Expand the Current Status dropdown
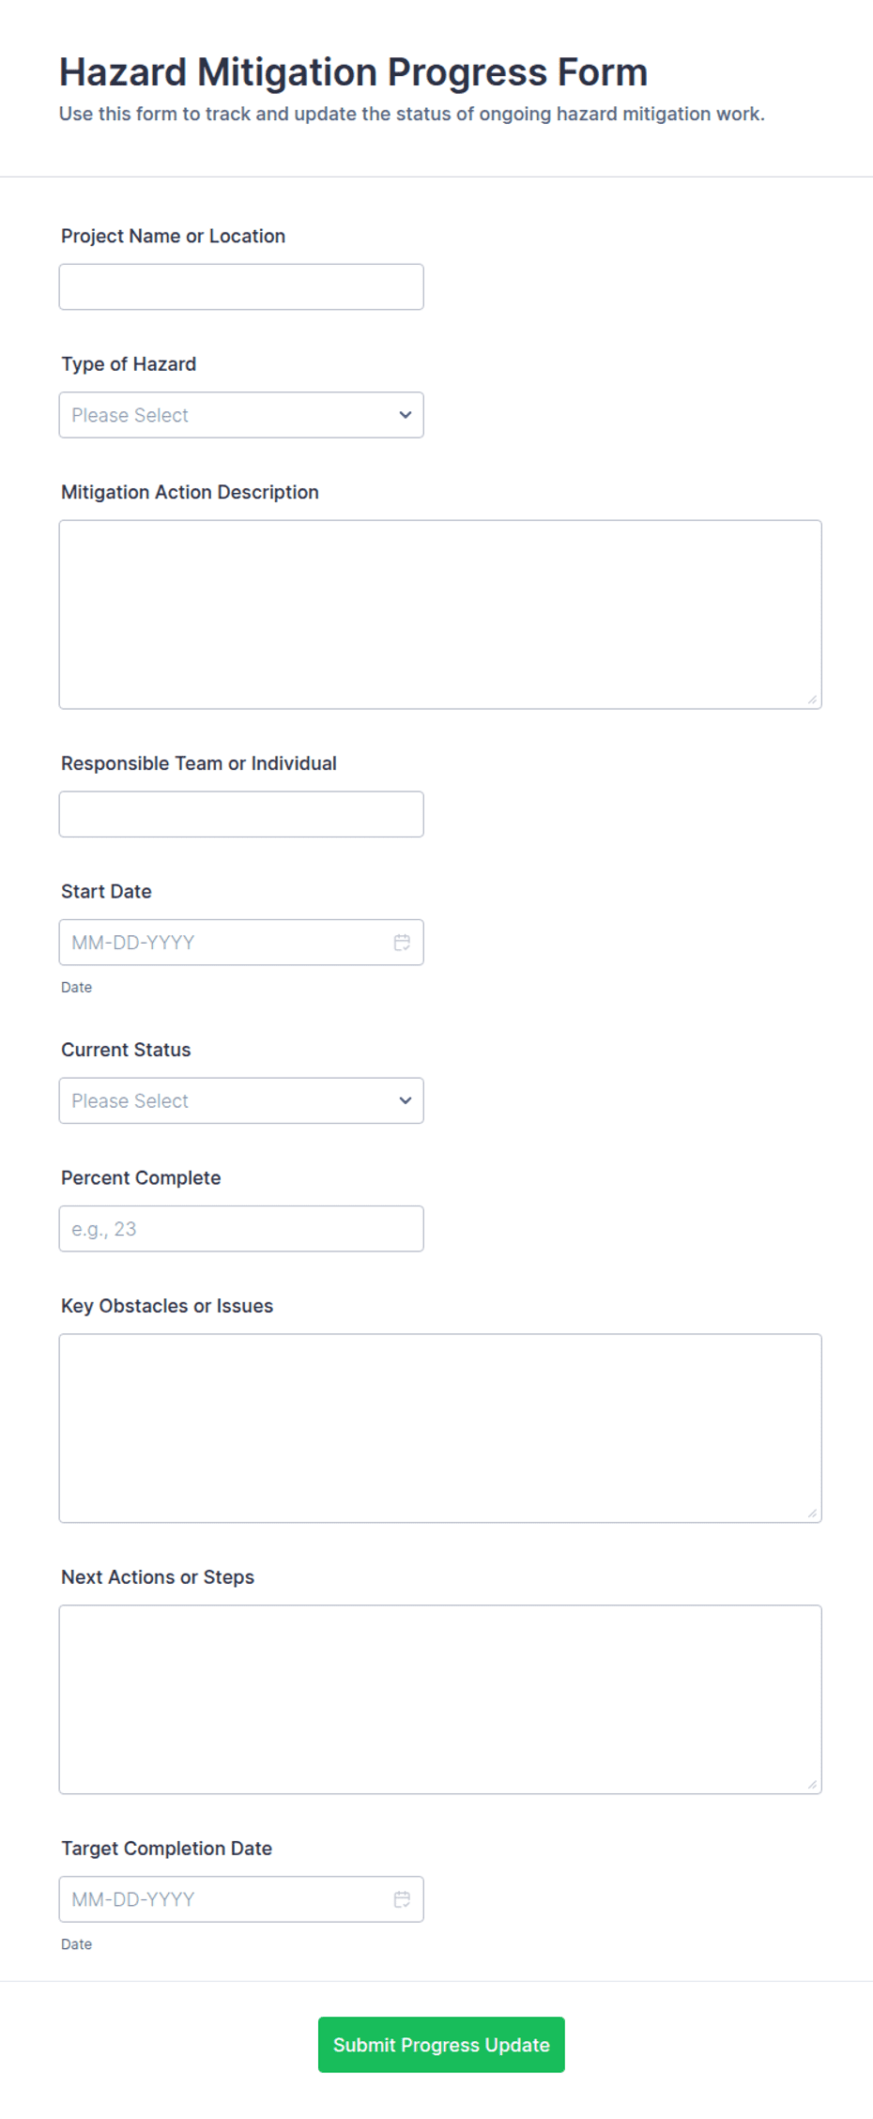 (x=241, y=1100)
